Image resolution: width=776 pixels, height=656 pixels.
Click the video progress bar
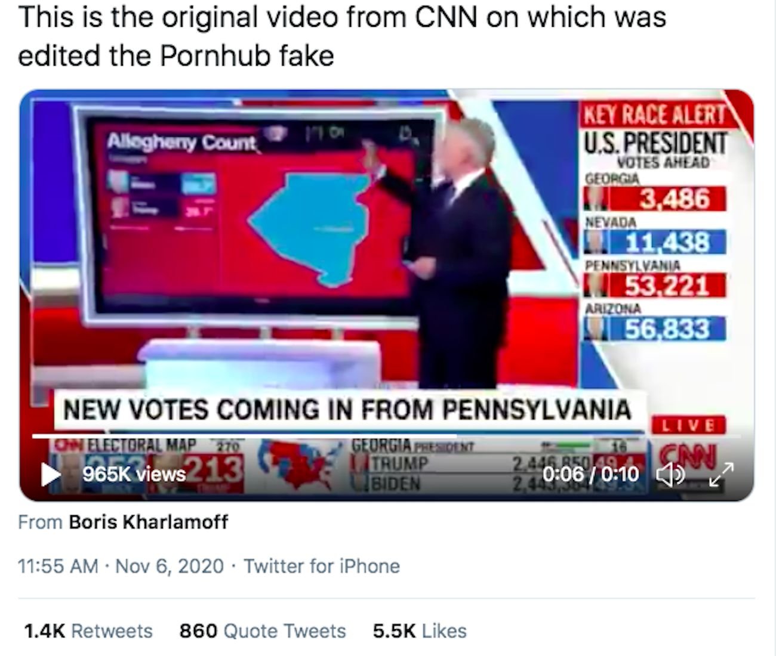click(x=387, y=436)
